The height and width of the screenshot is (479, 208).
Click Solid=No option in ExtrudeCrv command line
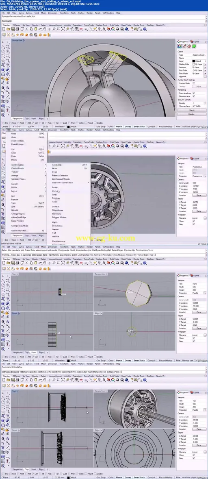pos(57,372)
